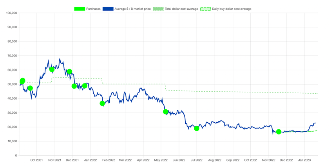Click the 100,000 y-axis label

pyautogui.click(x=11, y=13)
